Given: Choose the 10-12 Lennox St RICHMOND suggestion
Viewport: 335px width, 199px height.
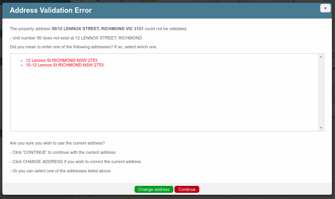Looking at the screenshot, I should 64,65.
